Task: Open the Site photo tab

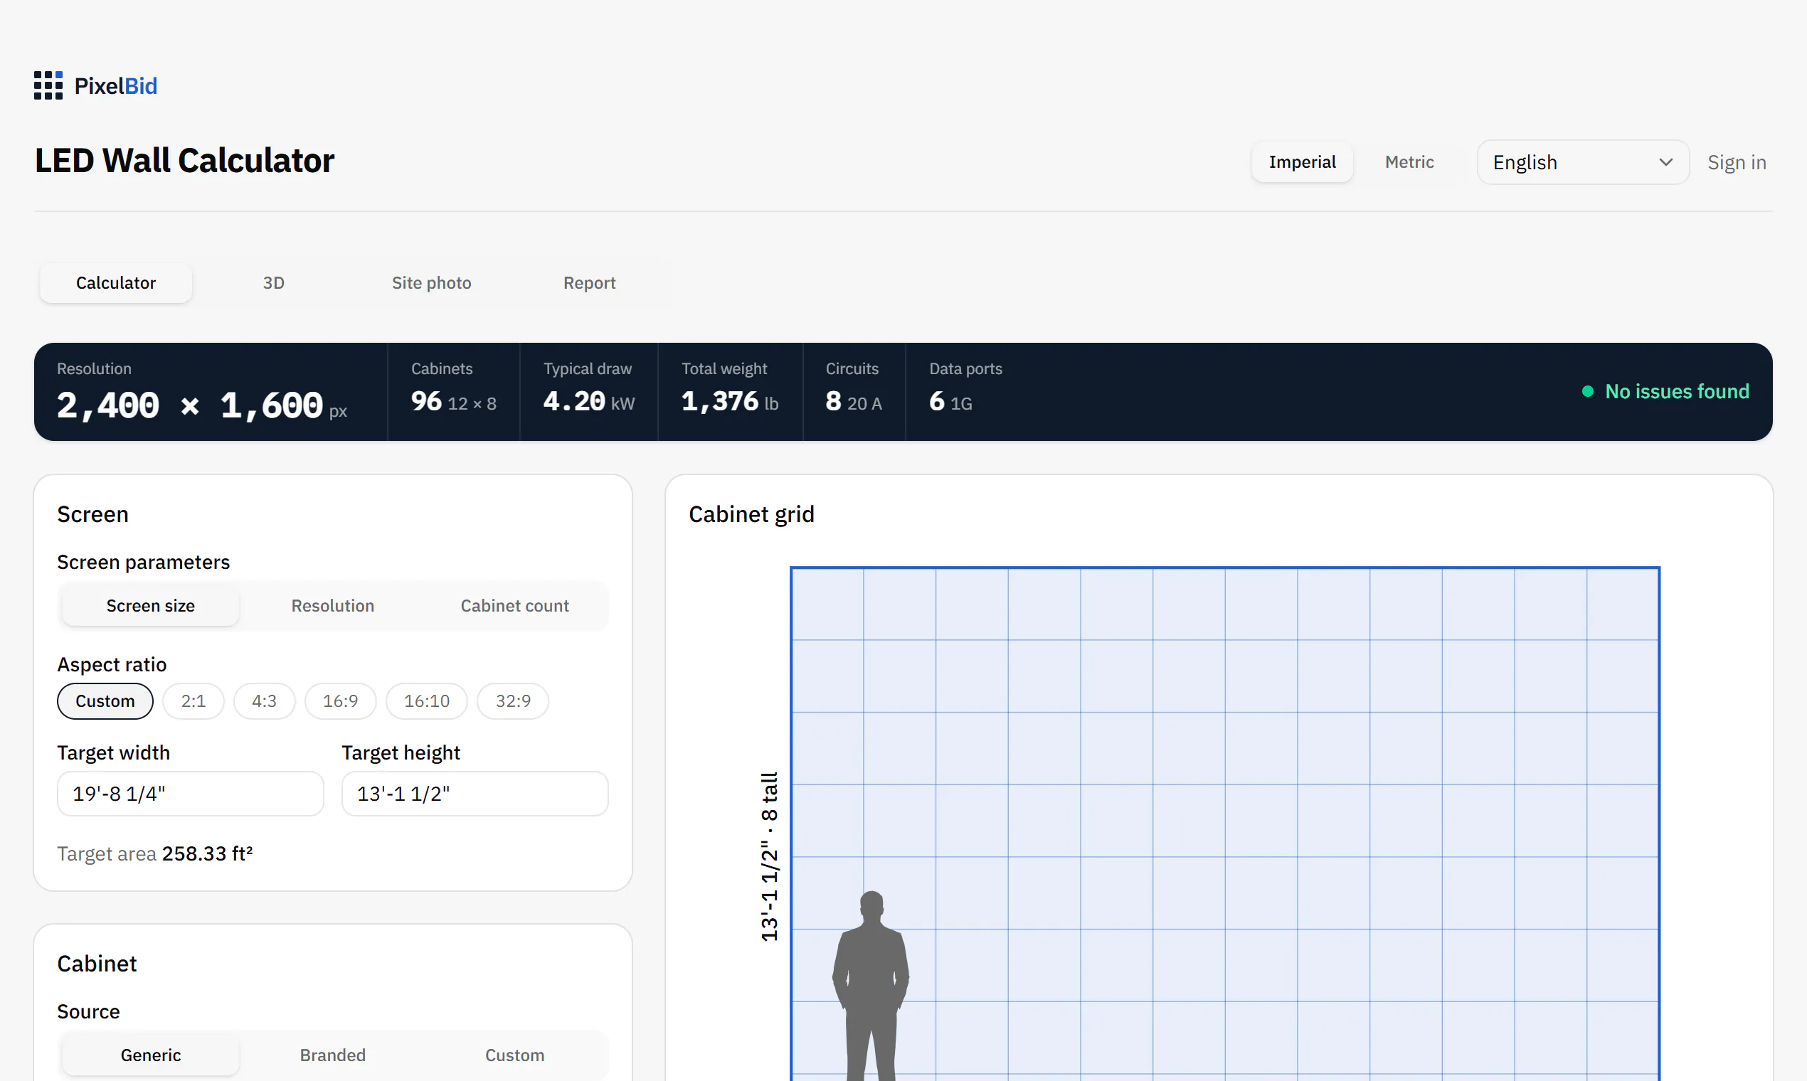Action: pos(431,282)
